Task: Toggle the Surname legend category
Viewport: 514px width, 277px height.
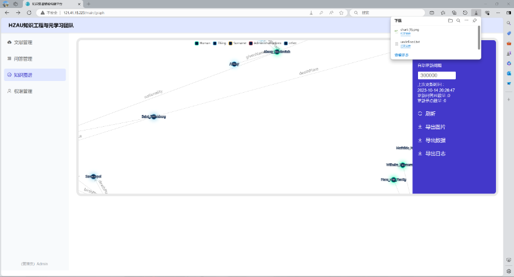Action: (x=236, y=43)
